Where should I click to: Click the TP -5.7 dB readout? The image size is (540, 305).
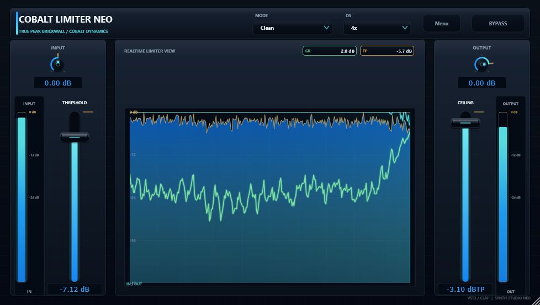pos(387,51)
